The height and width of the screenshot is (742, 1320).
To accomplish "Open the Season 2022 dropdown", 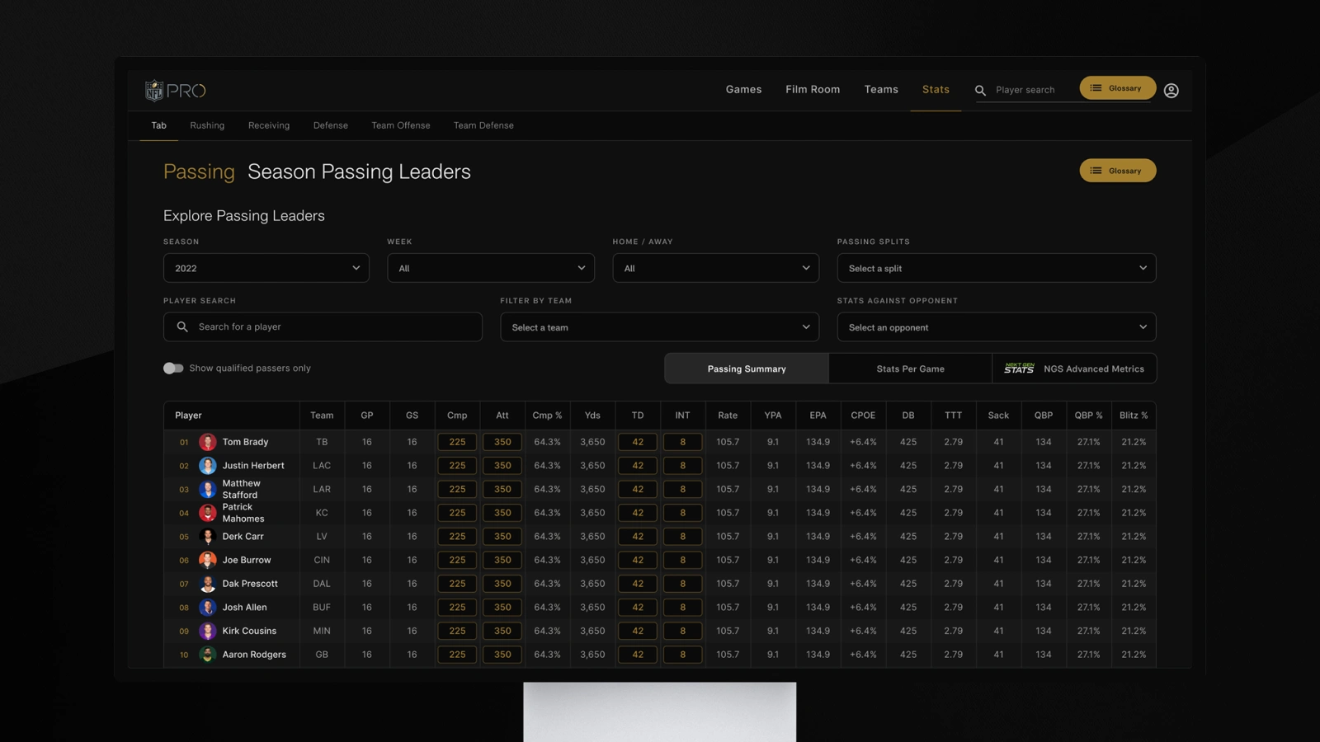I will point(266,268).
